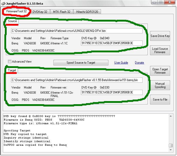Click log line 'Spoofing Target'
Viewport: 177px width, 156px height.
tap(17, 131)
